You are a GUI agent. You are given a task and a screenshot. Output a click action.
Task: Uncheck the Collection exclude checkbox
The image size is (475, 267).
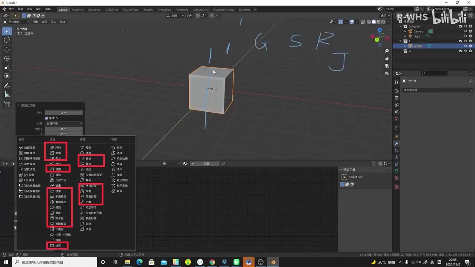[461, 26]
